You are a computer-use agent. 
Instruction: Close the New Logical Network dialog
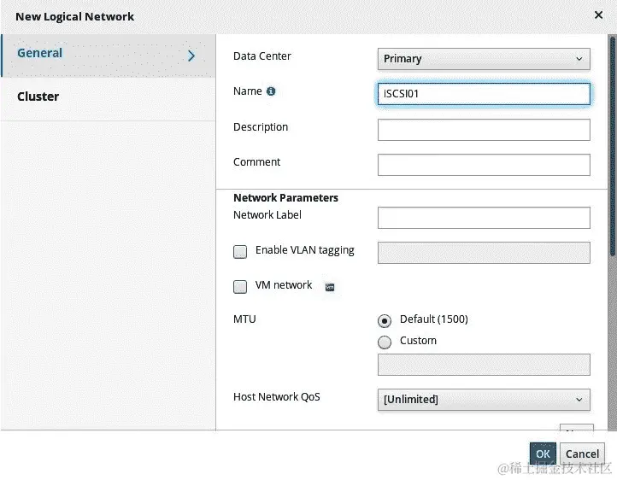[598, 15]
